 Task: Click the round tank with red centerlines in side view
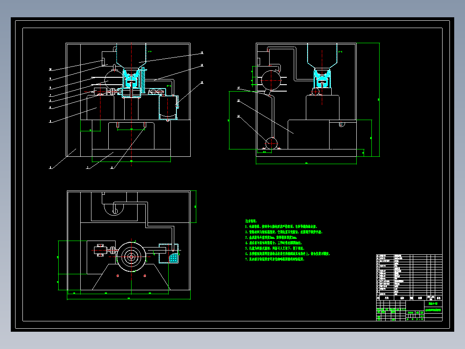[x=271, y=80]
